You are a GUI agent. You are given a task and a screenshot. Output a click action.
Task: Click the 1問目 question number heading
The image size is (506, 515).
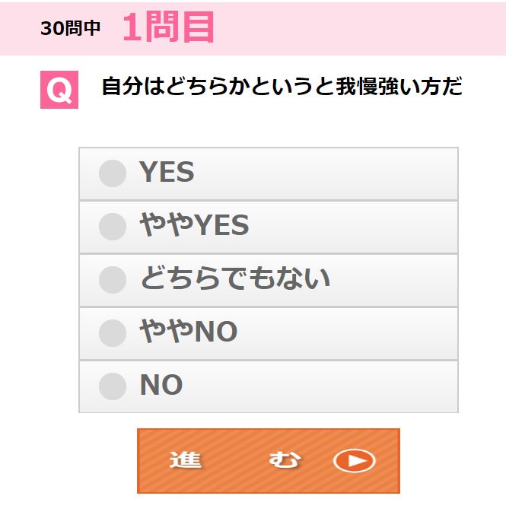coord(169,27)
